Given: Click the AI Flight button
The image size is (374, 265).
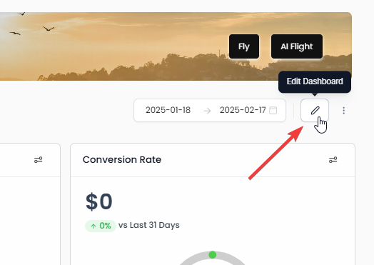Looking at the screenshot, I should coord(297,46).
